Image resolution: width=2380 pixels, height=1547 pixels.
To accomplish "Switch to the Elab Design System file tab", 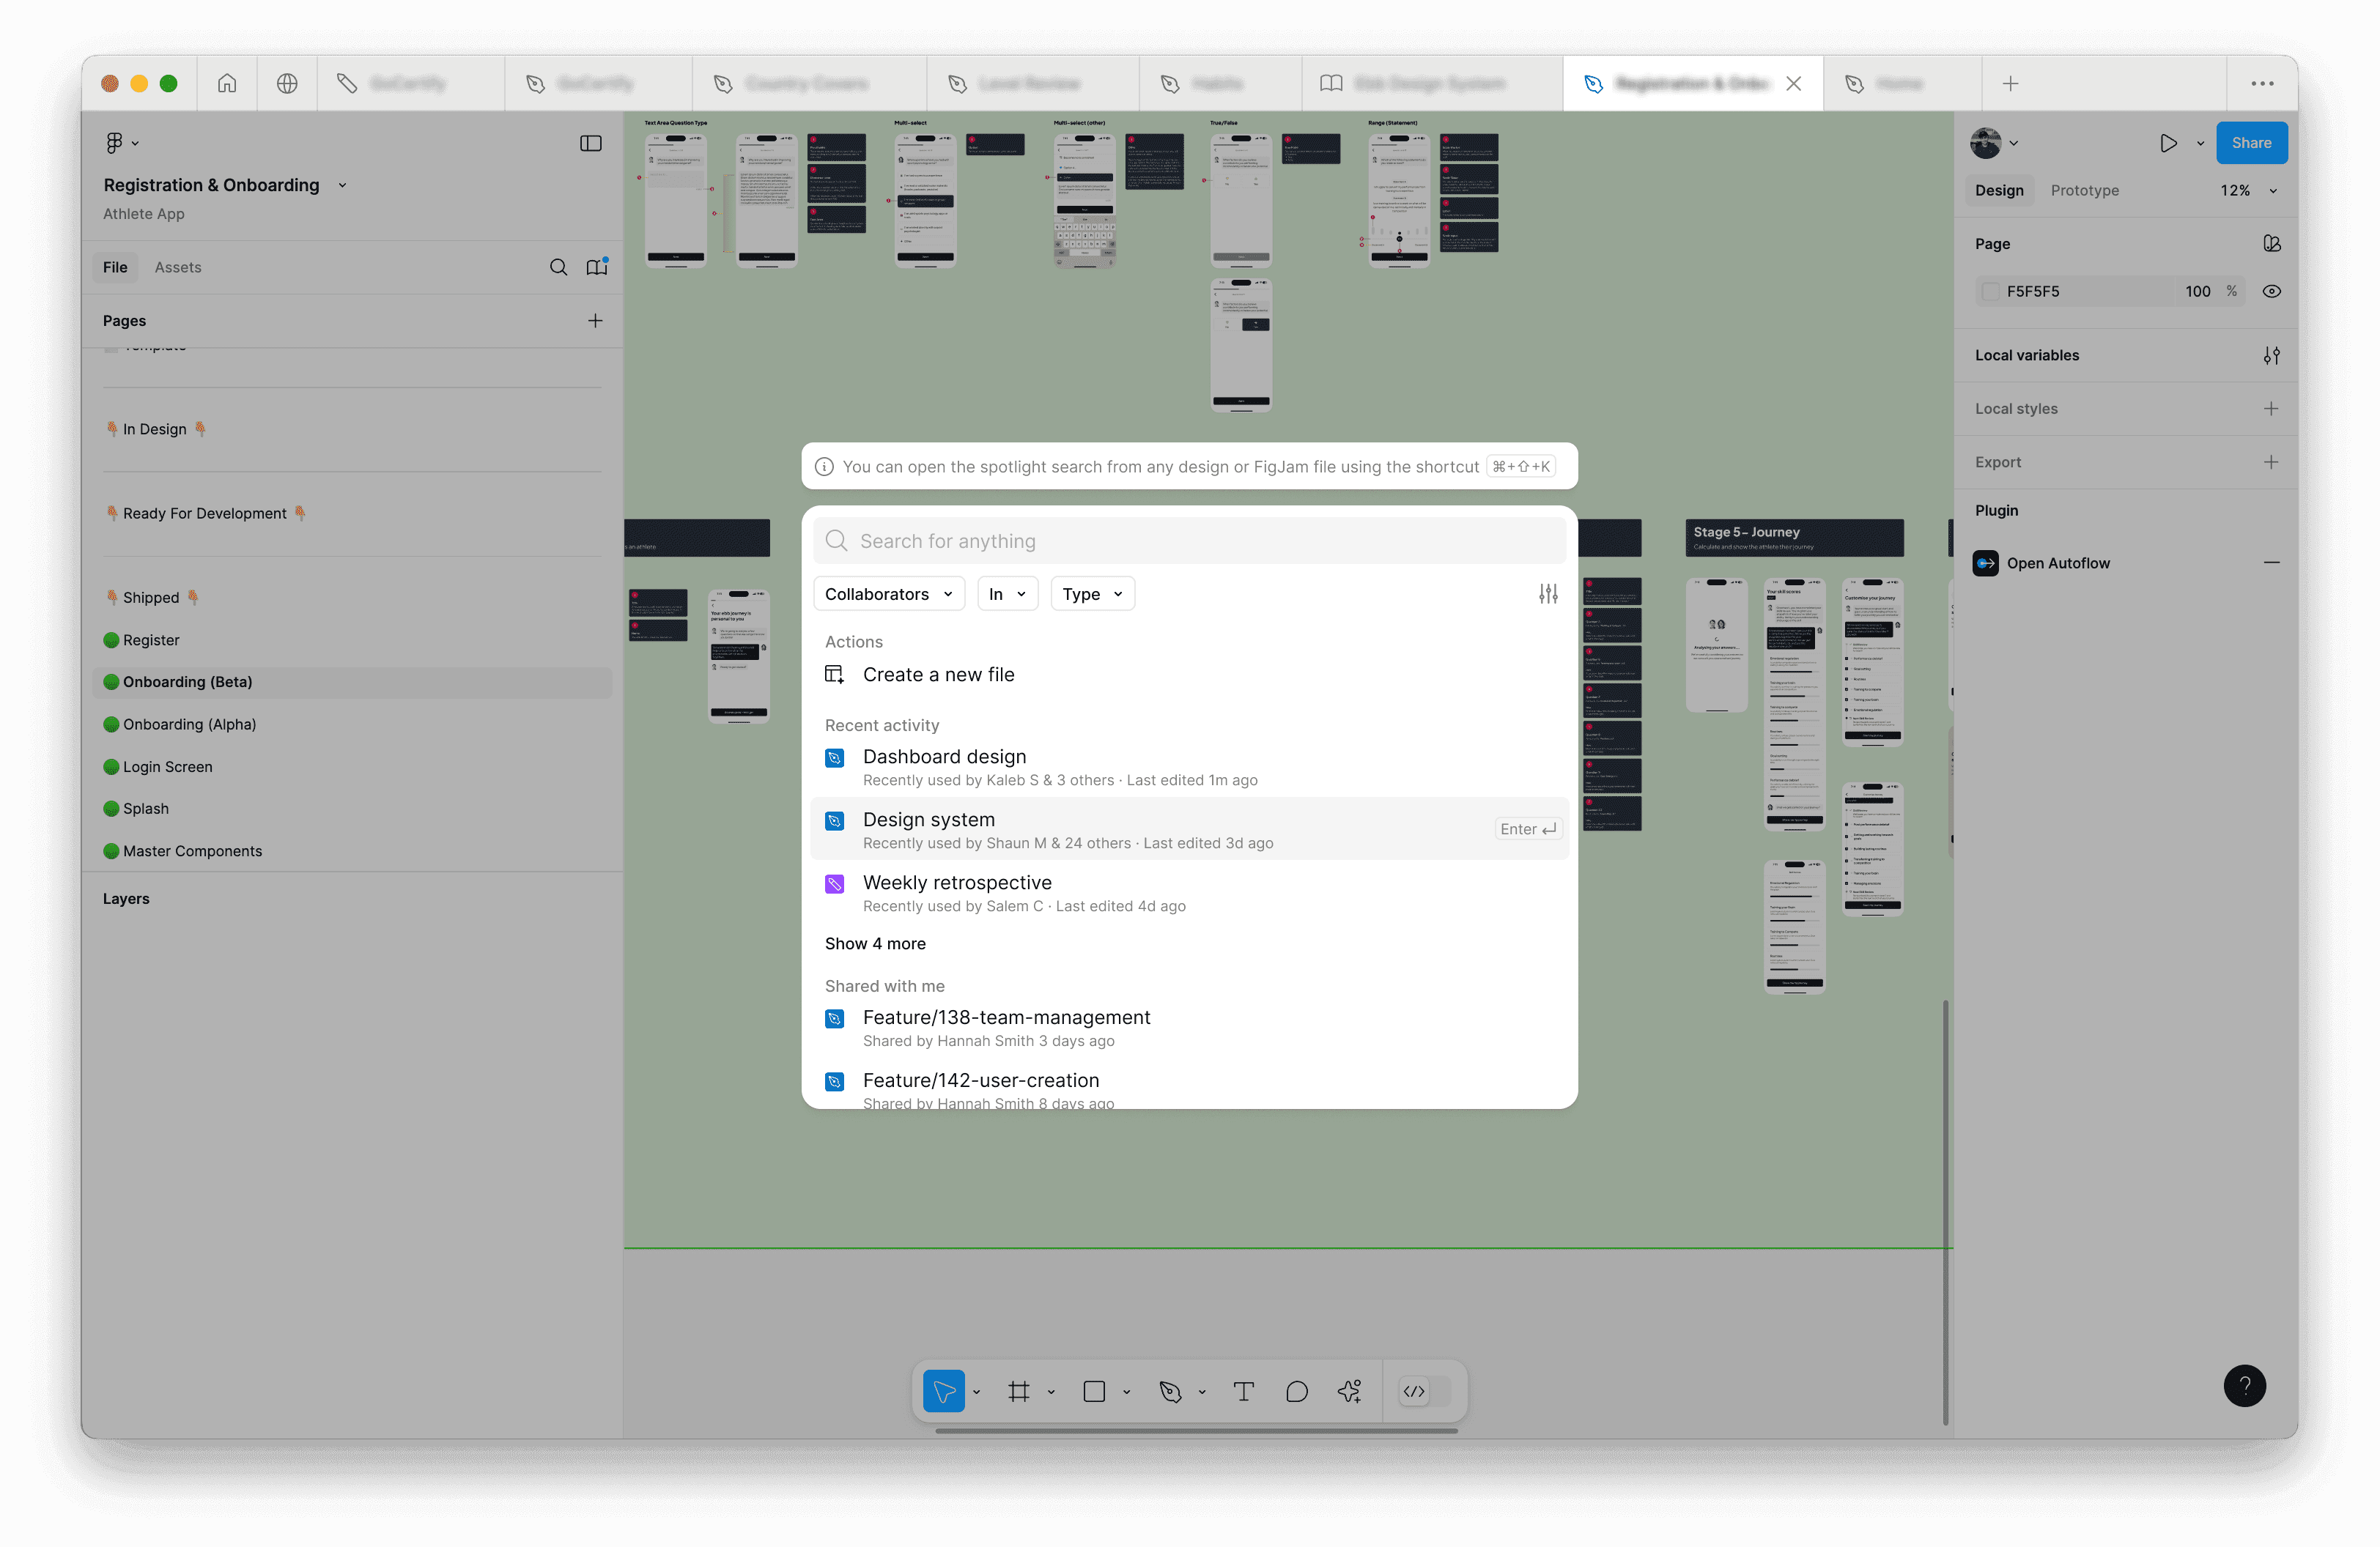I will coord(1431,84).
